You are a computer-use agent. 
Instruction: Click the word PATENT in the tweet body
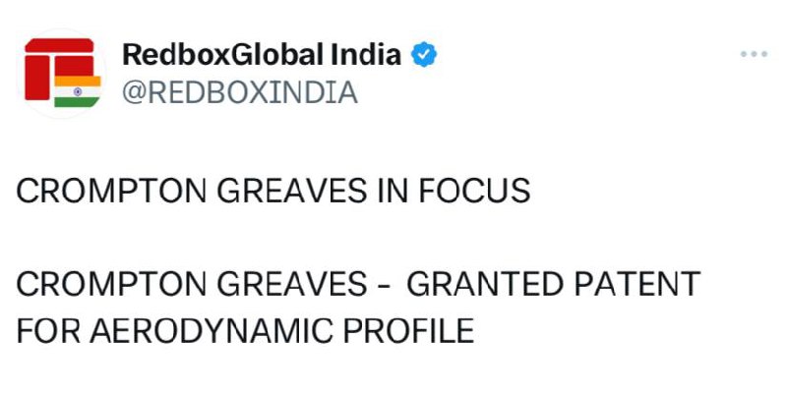coord(636,284)
